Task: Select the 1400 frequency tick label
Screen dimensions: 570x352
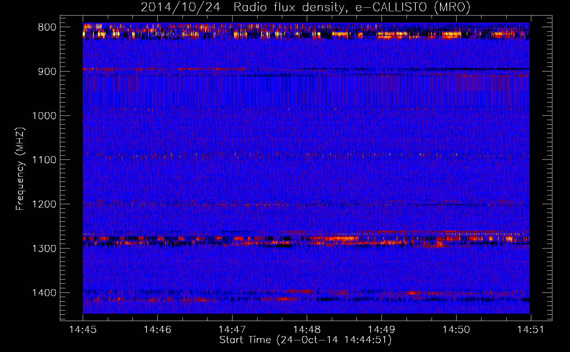Action: [x=44, y=293]
